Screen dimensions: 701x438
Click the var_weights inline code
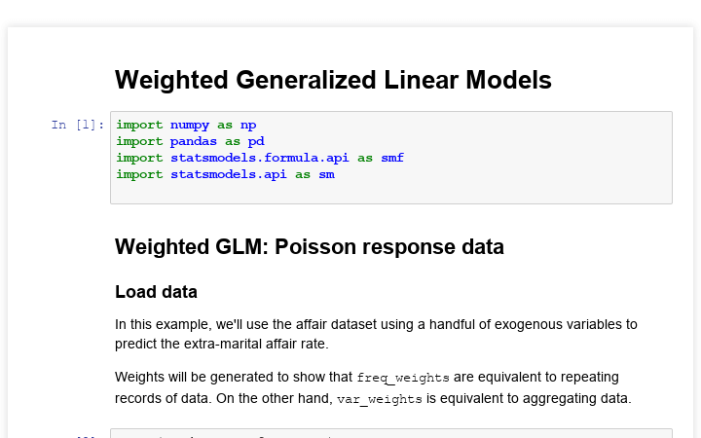(380, 399)
